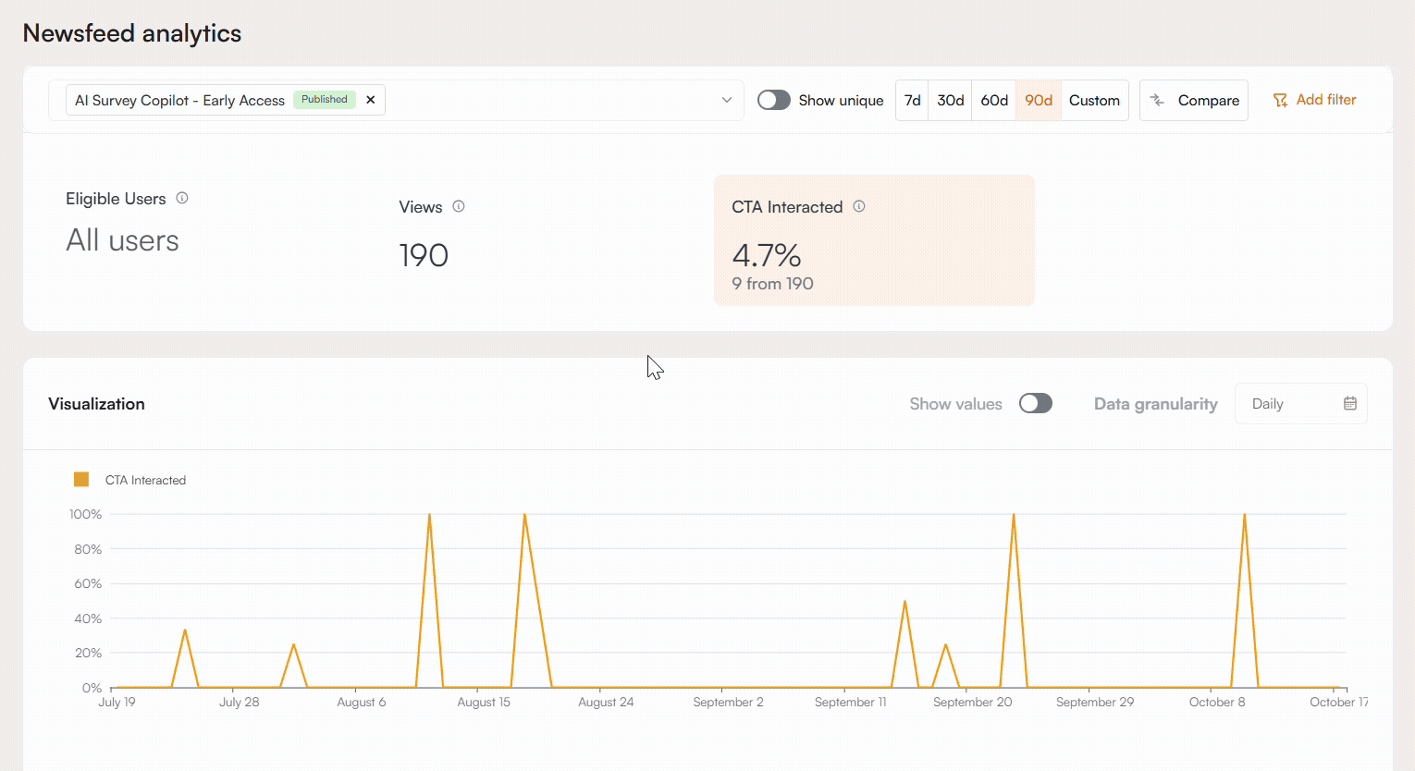Remove the AI Survey Copilot selection
This screenshot has height=771, width=1415.
371,100
